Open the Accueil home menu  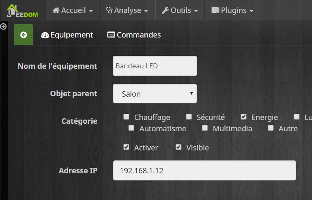point(73,10)
